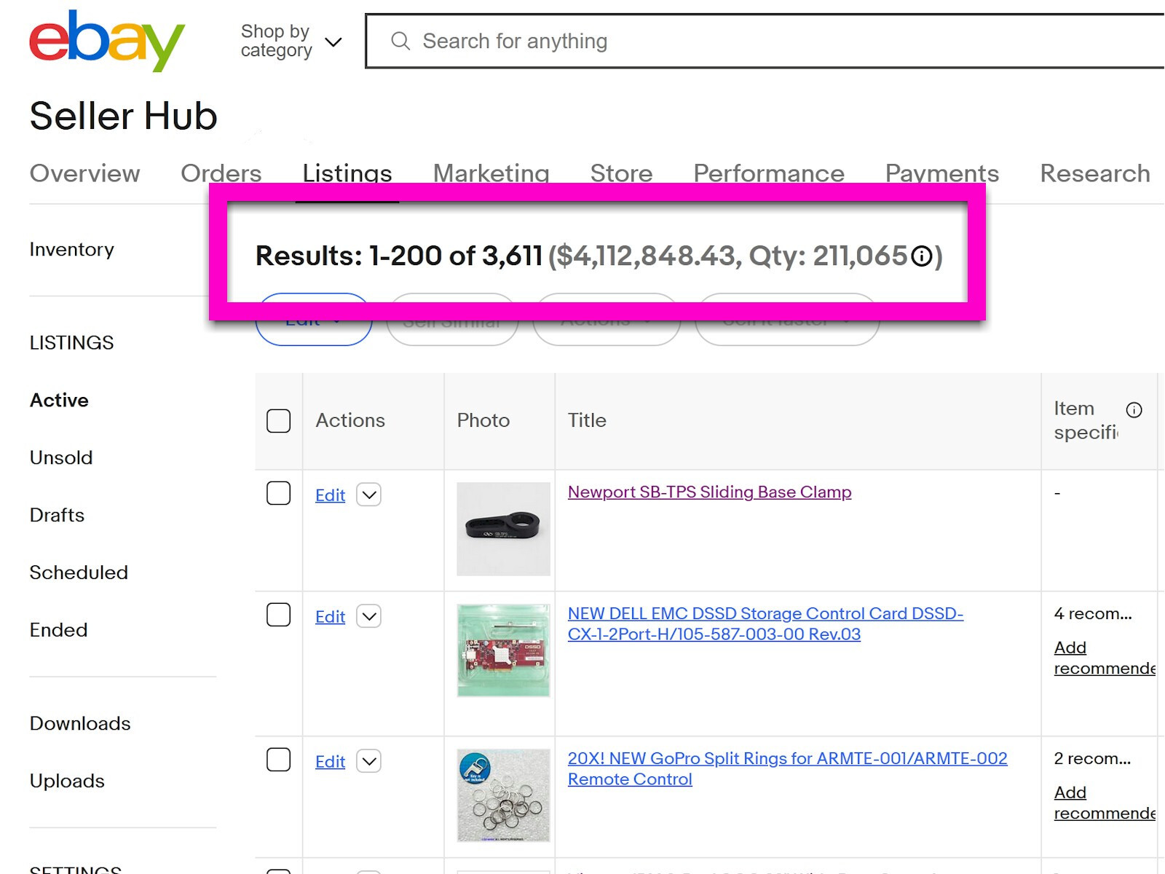Expand actions dropdown for Newport SB-TPS listing
The width and height of the screenshot is (1165, 874).
(x=369, y=495)
